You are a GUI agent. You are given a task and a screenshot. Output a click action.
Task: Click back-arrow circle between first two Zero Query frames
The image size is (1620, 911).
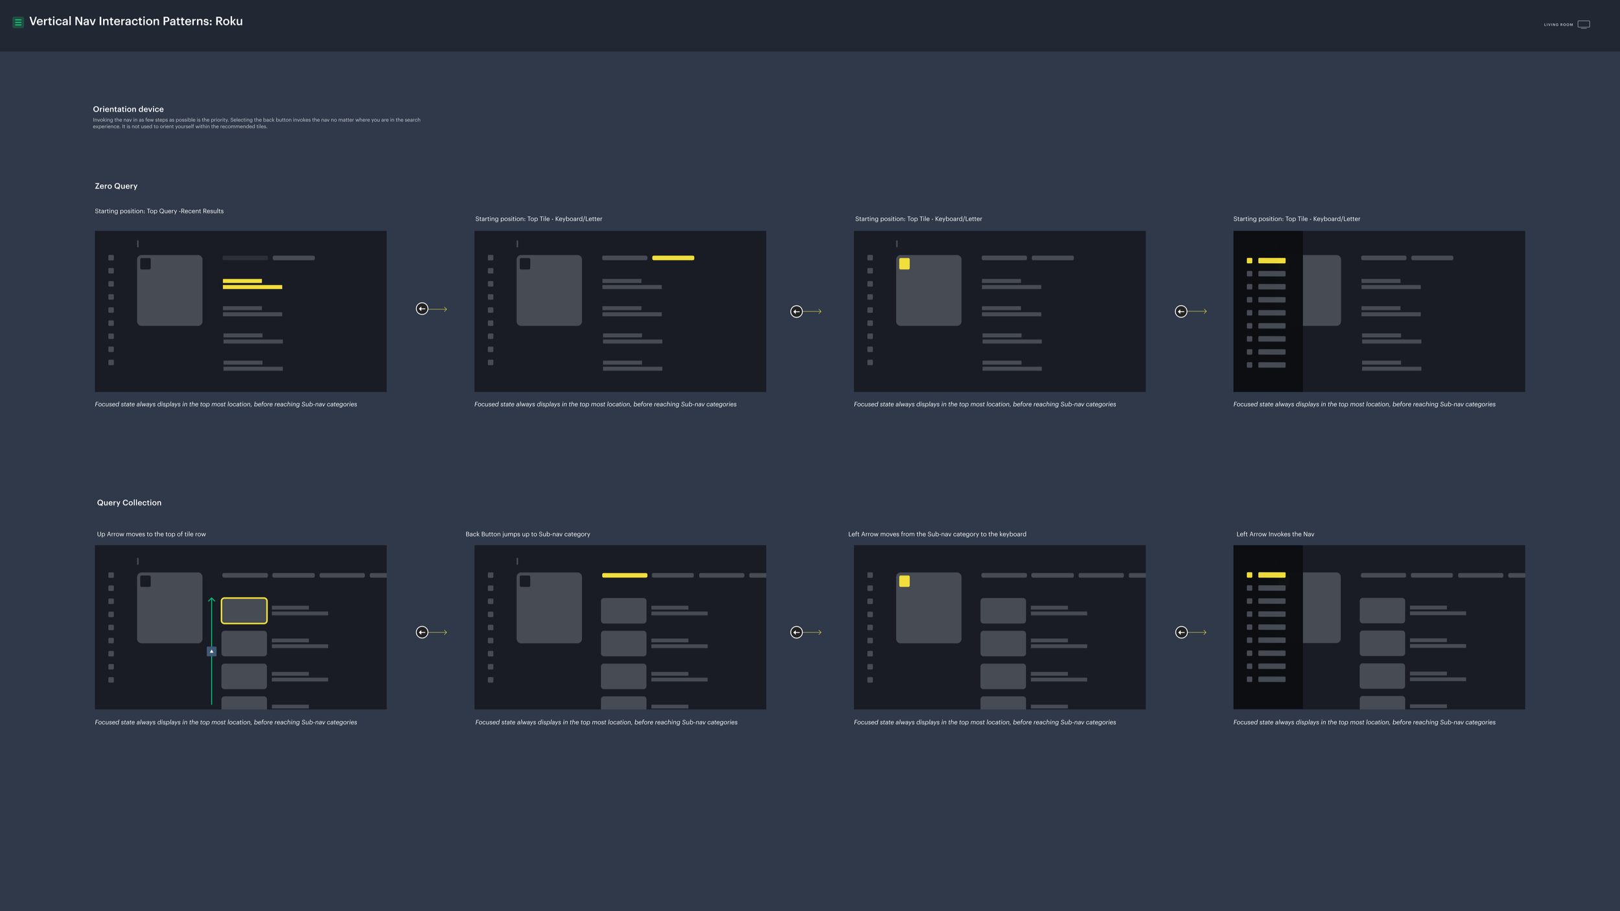coord(422,309)
